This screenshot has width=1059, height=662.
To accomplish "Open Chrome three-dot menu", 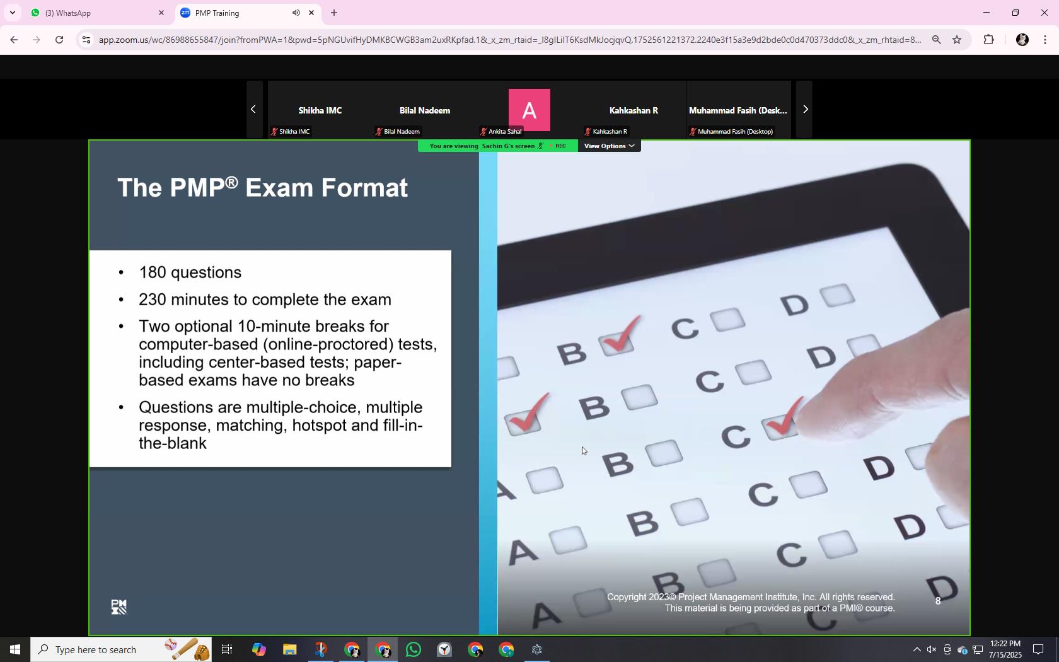I will (1045, 40).
